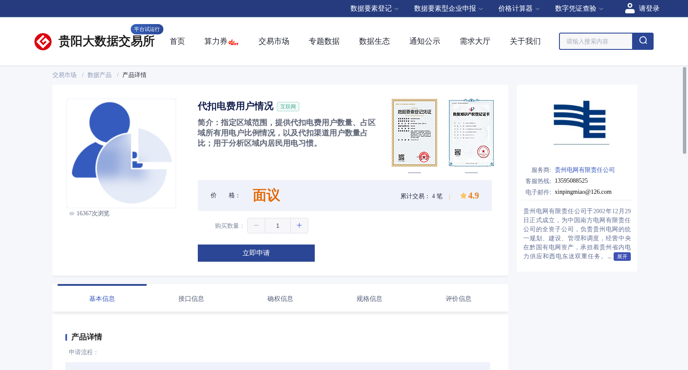The width and height of the screenshot is (688, 370).
Task: Click the user login avatar icon
Action: pyautogui.click(x=630, y=8)
